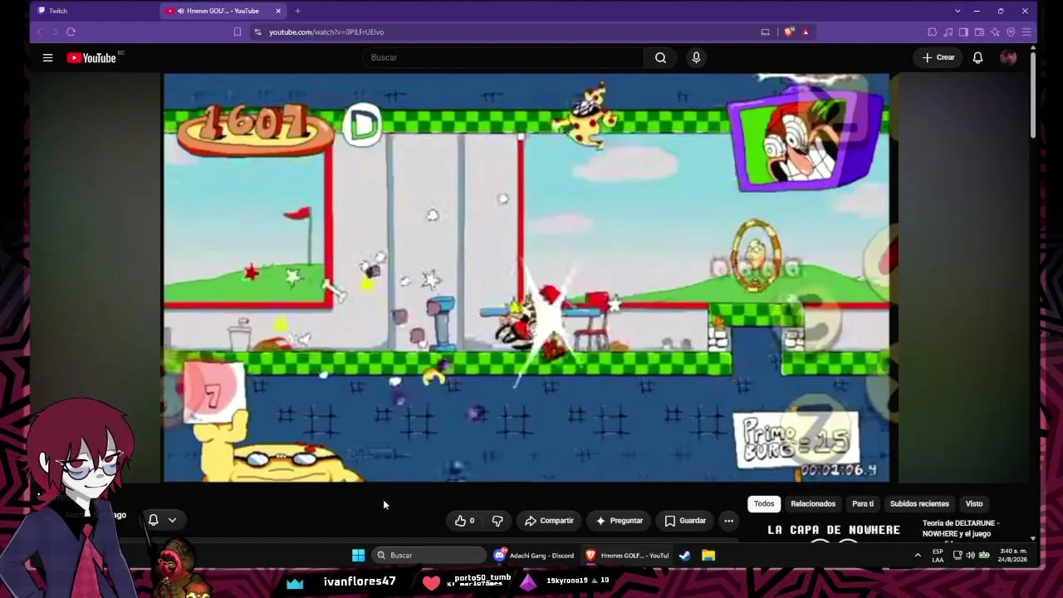Expand the subscription notification chevron dropdown

172,520
